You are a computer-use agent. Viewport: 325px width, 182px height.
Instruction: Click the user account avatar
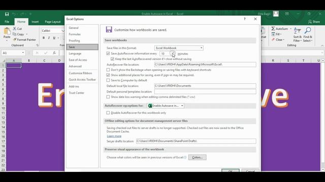click(276, 14)
